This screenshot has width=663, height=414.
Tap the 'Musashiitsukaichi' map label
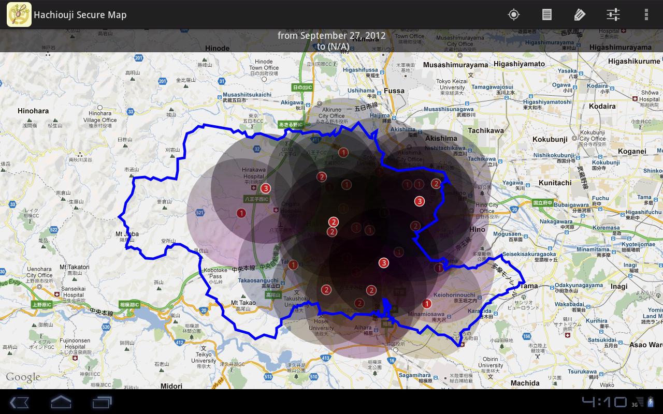pyautogui.click(x=247, y=95)
